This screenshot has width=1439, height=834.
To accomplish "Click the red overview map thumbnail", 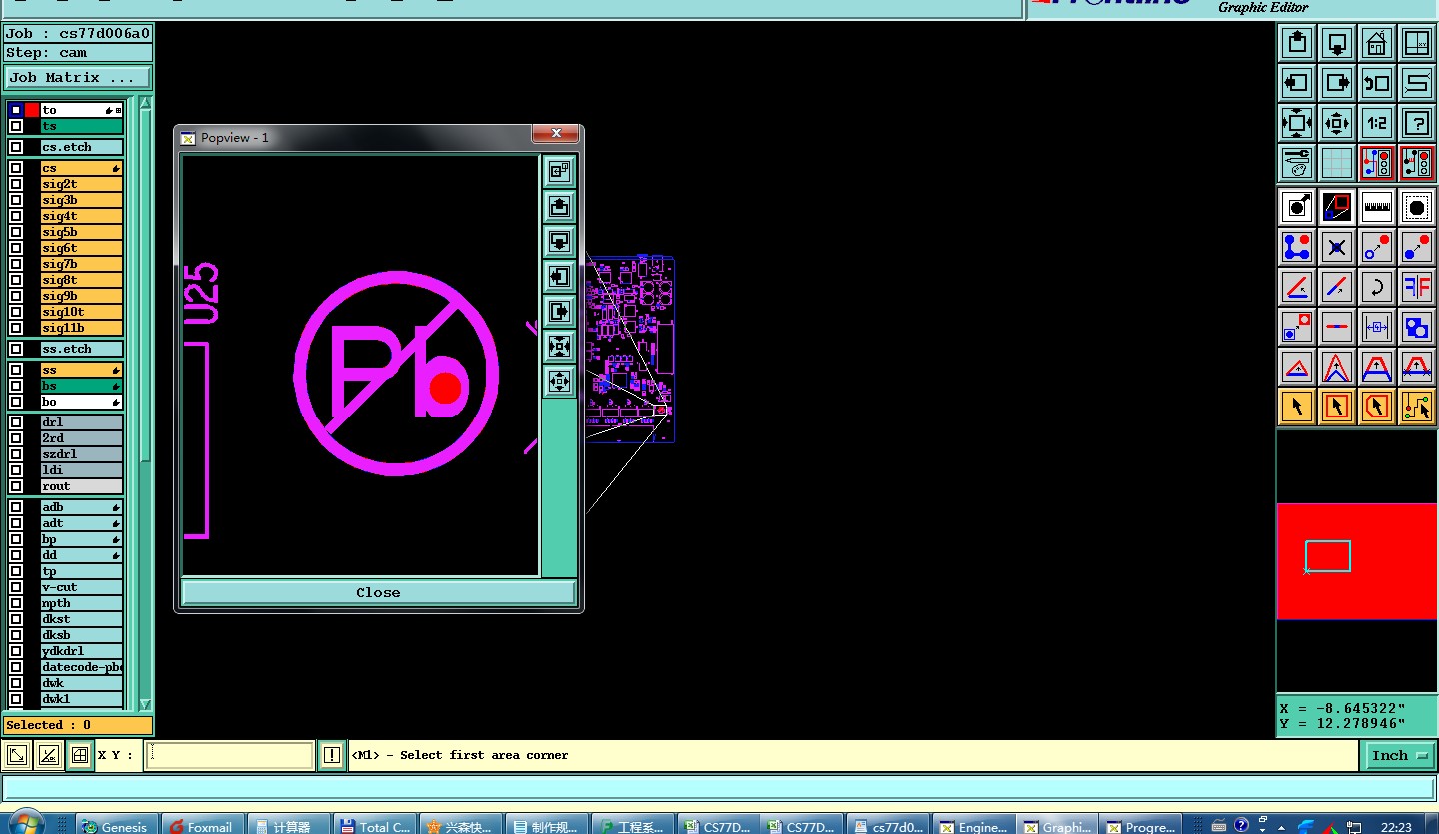I will 1357,561.
